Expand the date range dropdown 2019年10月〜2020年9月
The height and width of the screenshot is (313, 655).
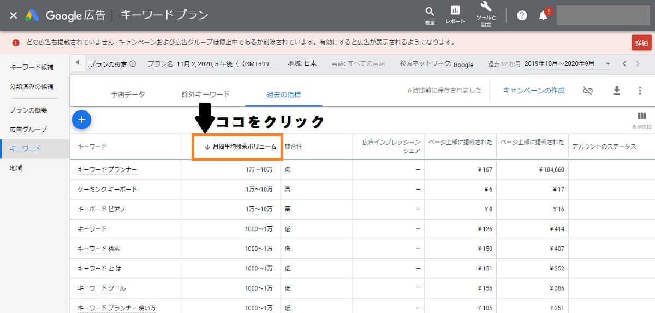(608, 64)
